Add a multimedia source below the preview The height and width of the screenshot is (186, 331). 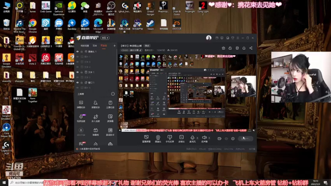pos(181,138)
